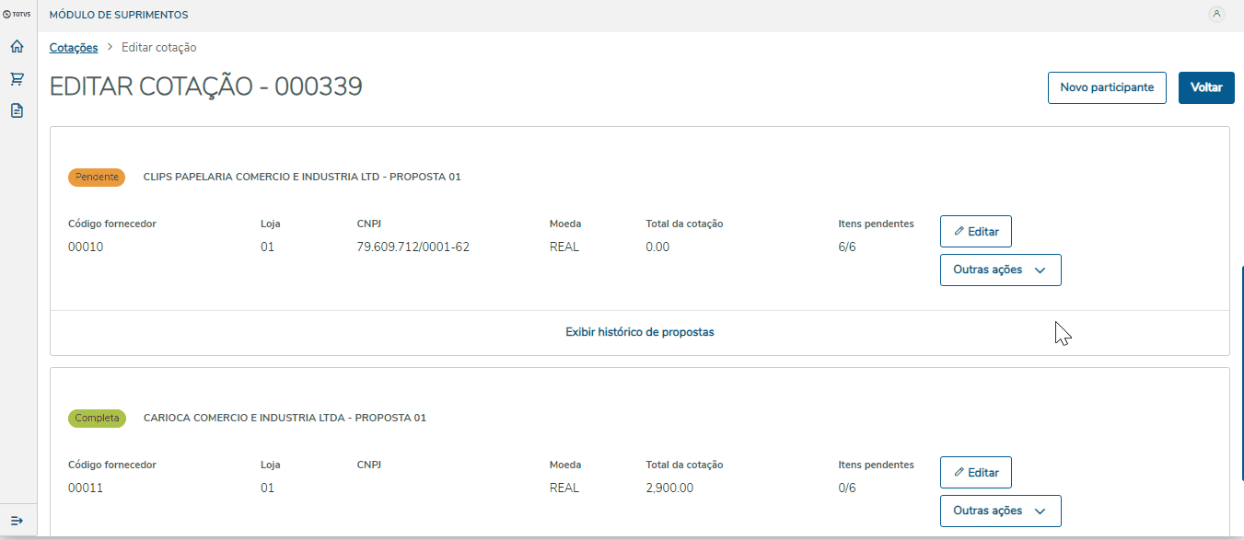Image resolution: width=1244 pixels, height=540 pixels.
Task: Click the Completa status badge
Action: pyautogui.click(x=97, y=419)
